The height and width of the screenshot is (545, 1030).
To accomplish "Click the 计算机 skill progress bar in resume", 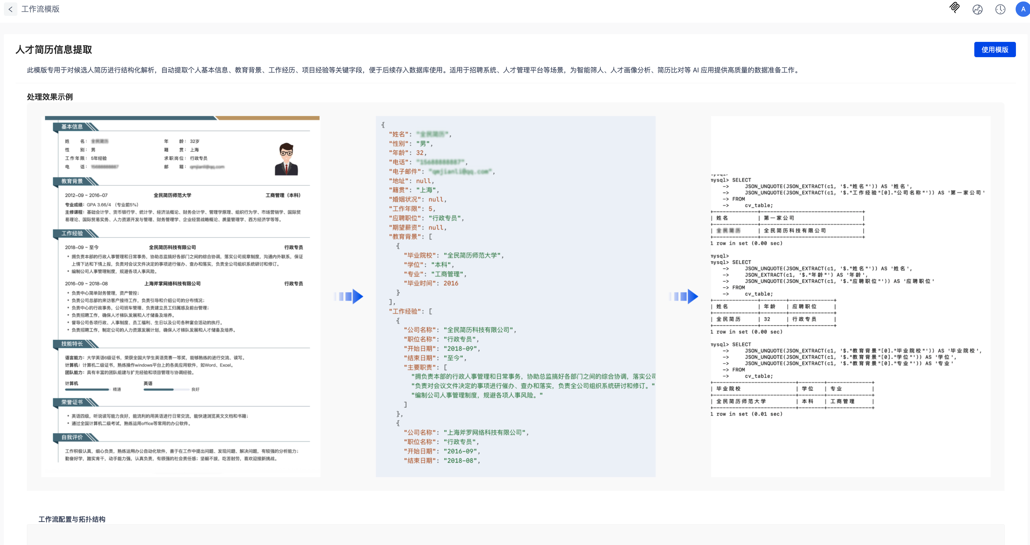I will pyautogui.click(x=87, y=389).
